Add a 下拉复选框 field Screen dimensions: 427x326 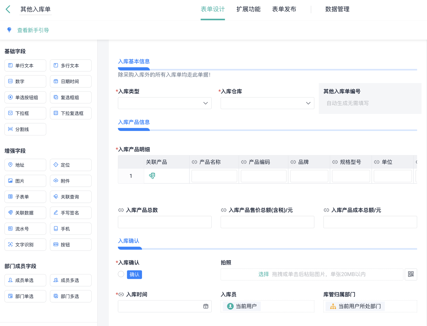click(x=71, y=113)
